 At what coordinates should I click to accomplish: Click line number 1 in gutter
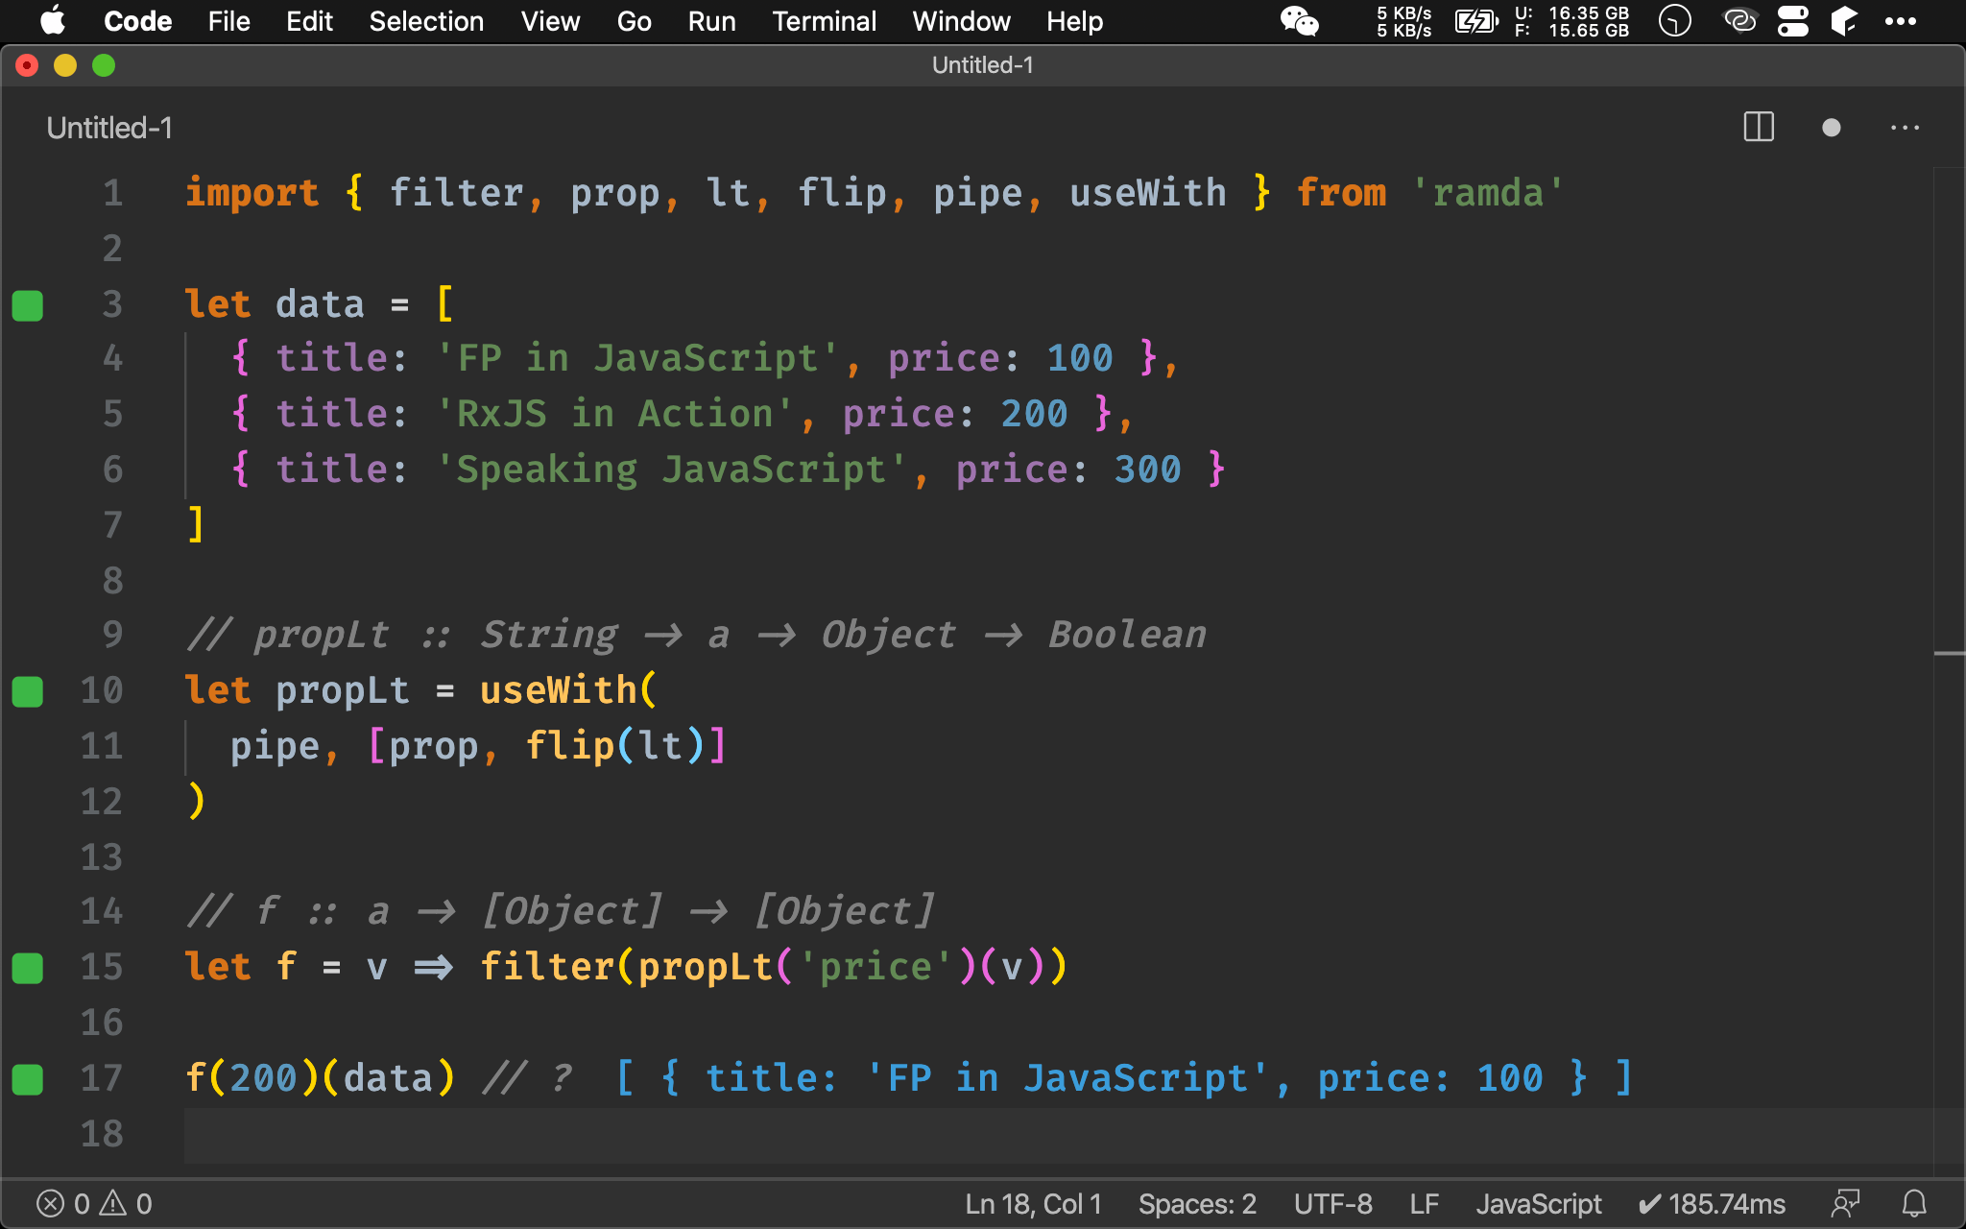tap(113, 193)
